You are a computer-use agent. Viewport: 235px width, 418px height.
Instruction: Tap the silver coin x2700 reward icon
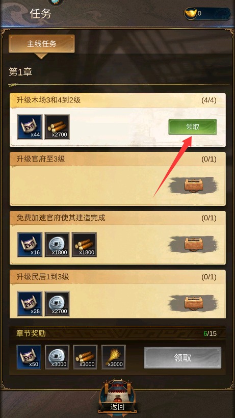click(57, 304)
